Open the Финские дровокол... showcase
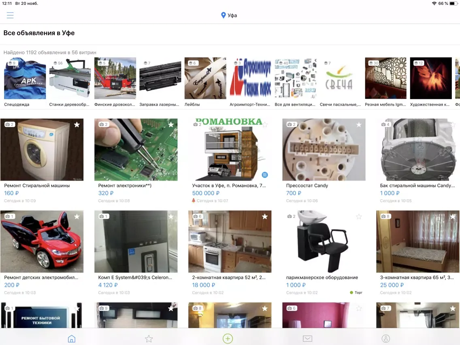 [115, 78]
